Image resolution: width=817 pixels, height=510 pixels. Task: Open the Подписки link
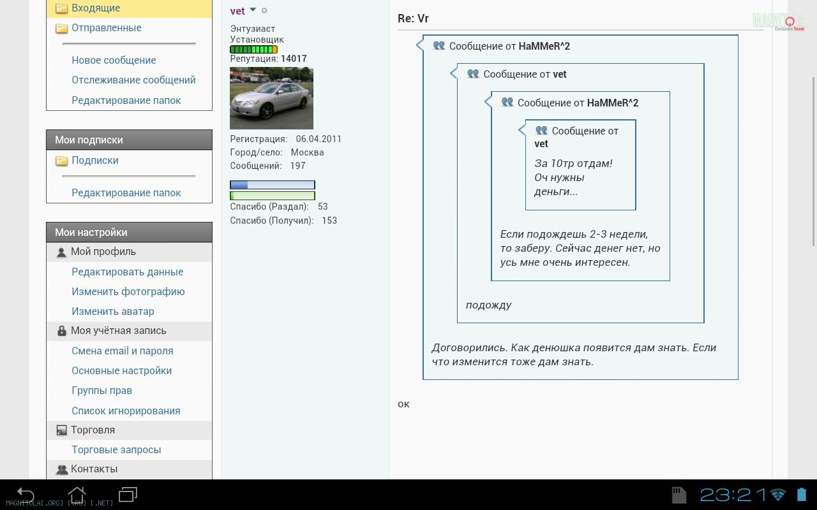(95, 161)
